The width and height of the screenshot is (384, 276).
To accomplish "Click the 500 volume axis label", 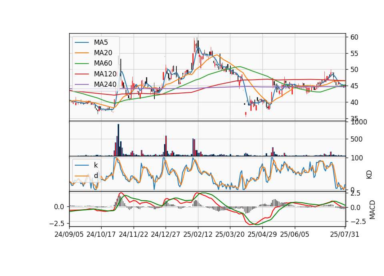I will click(356, 139).
